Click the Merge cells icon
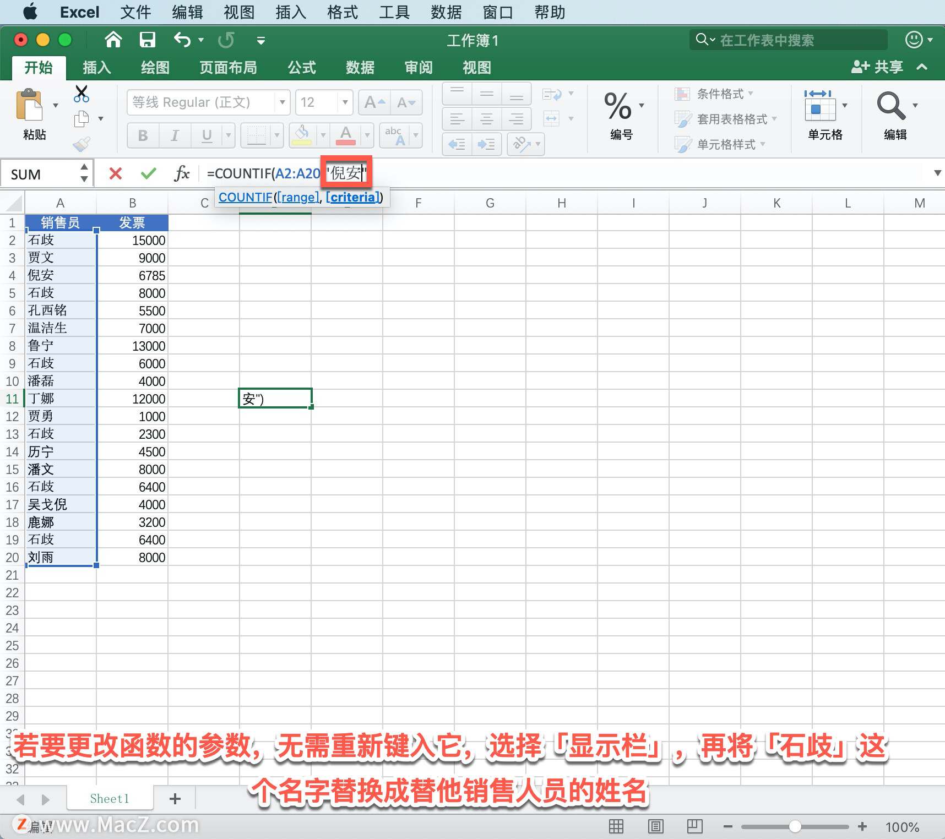 tap(552, 118)
